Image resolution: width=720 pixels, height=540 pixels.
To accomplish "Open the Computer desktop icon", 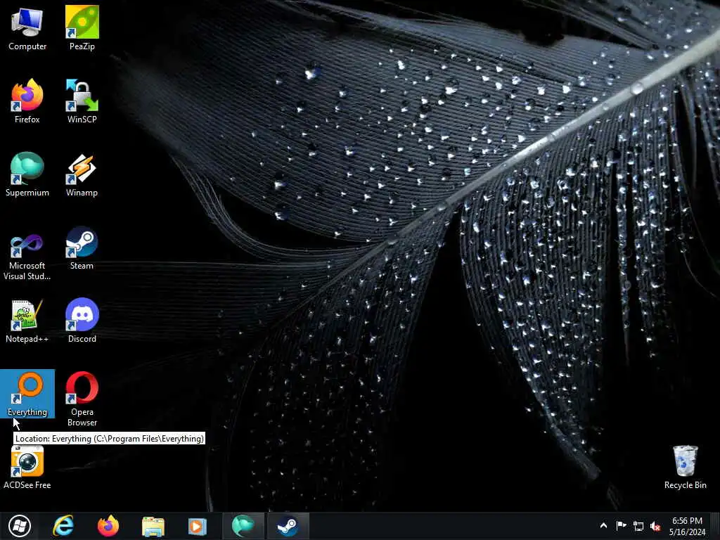I will pyautogui.click(x=27, y=28).
